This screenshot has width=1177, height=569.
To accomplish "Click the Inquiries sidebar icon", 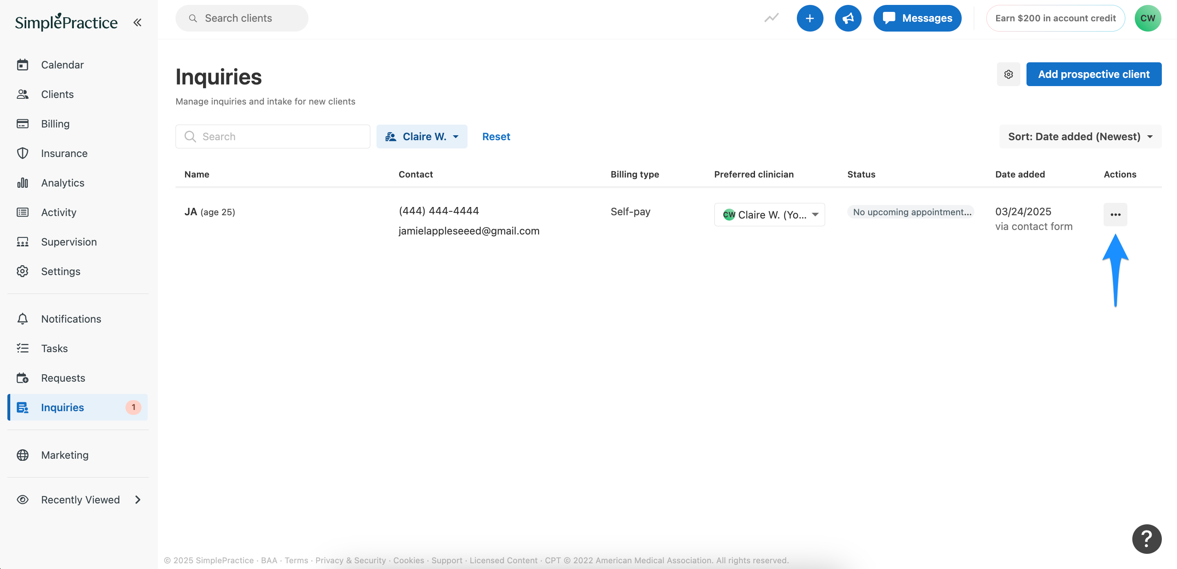I will pos(23,407).
